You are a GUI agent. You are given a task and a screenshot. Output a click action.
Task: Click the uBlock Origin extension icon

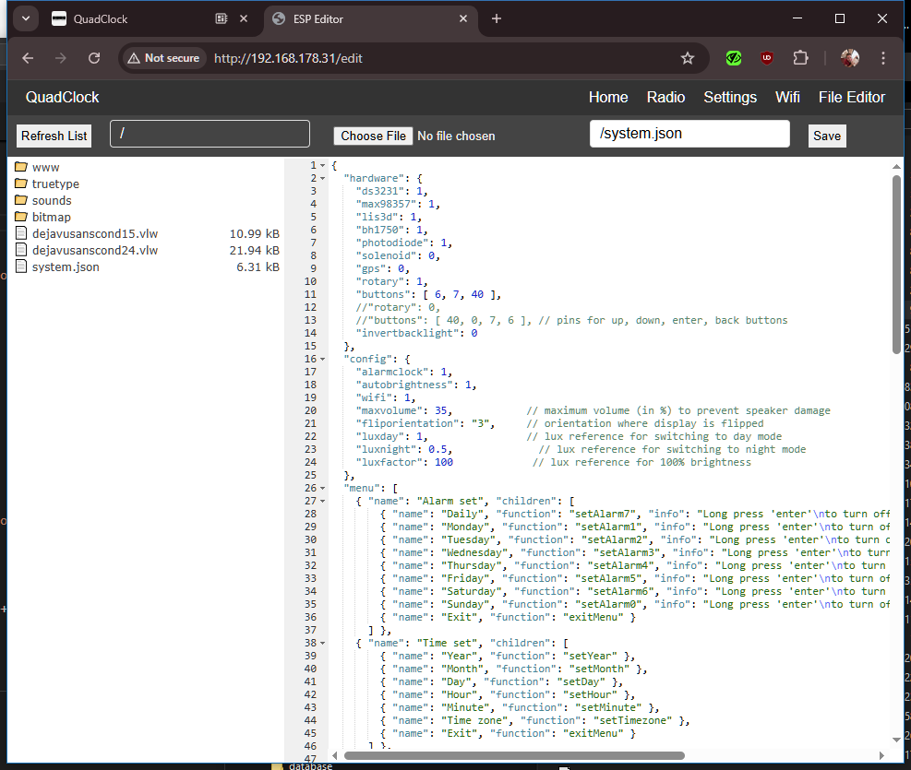(x=767, y=57)
